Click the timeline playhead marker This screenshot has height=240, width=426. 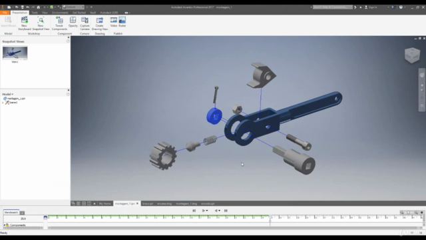click(x=270, y=217)
